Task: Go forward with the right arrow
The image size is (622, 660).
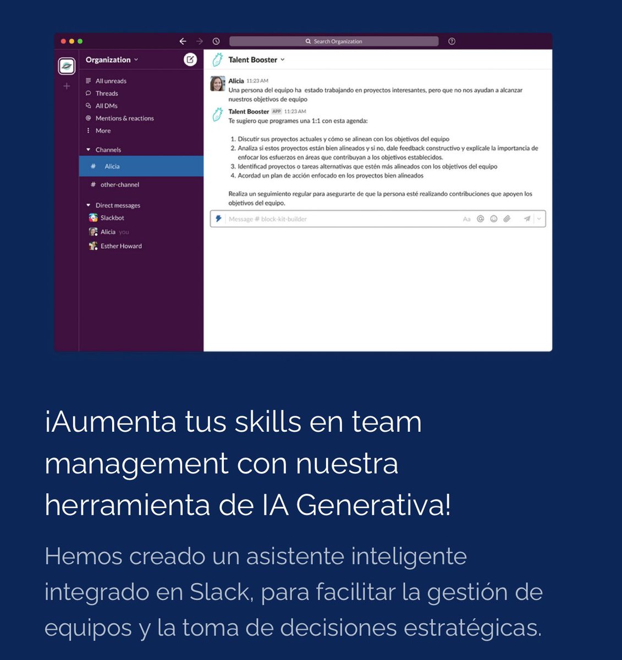Action: click(200, 41)
